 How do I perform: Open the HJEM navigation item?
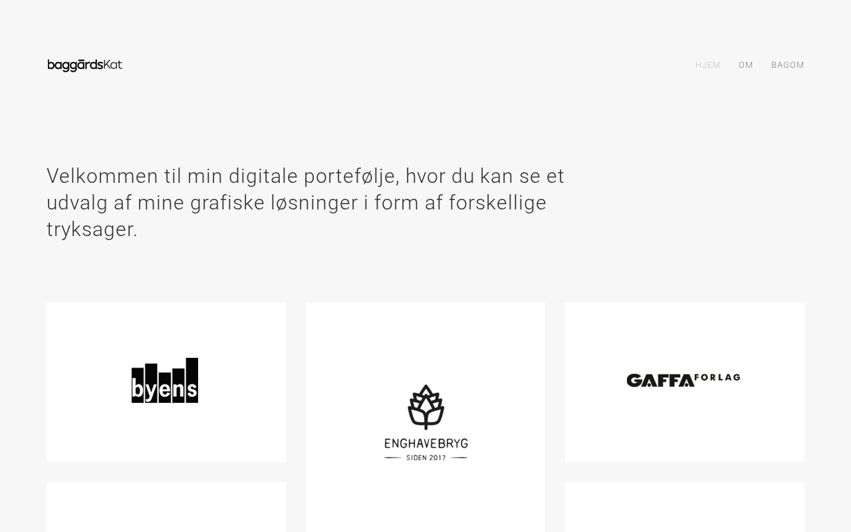(x=708, y=65)
